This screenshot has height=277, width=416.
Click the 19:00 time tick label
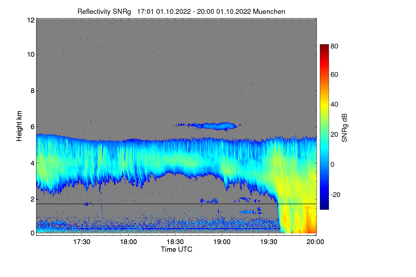(222, 242)
